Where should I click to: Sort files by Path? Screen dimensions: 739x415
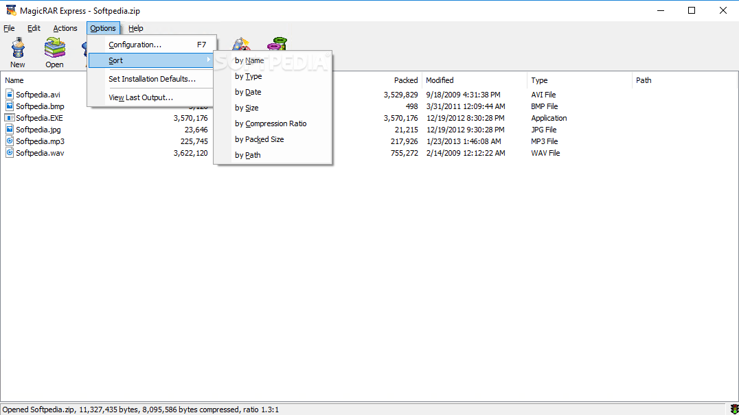[273, 155]
